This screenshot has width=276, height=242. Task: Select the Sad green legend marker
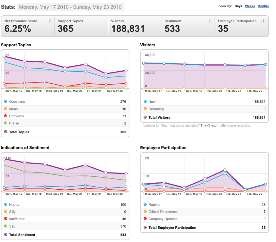6,226
